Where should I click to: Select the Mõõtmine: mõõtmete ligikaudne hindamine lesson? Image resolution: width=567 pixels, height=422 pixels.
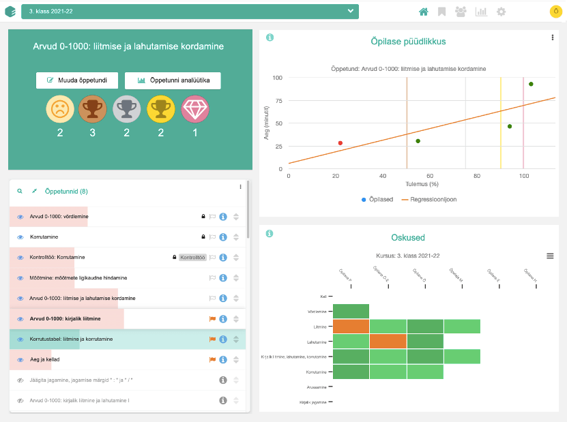pyautogui.click(x=78, y=278)
